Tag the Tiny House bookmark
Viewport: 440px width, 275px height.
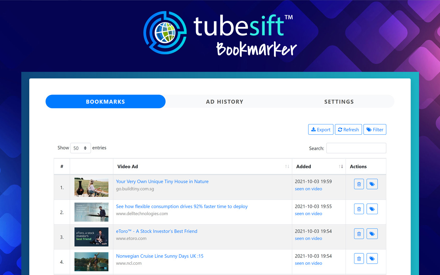pos(372,184)
